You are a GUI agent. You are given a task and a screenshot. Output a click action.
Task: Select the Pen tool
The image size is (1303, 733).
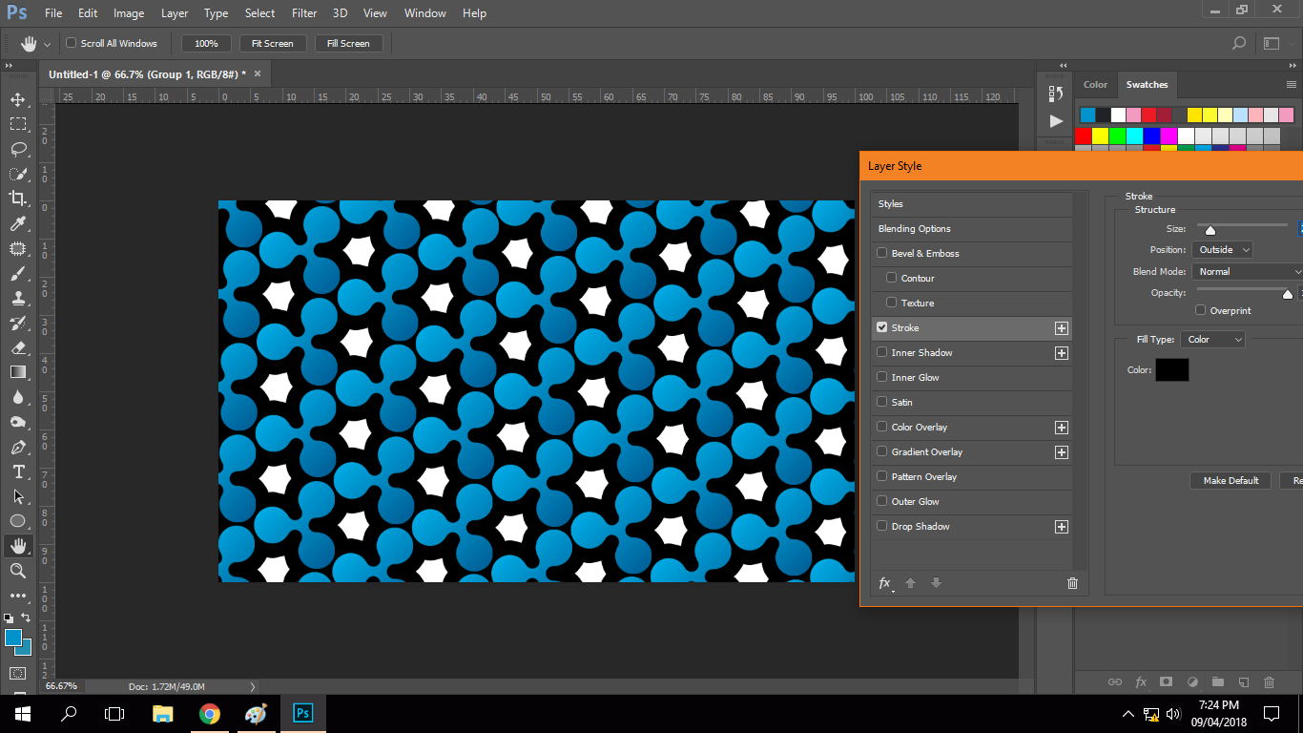click(18, 447)
